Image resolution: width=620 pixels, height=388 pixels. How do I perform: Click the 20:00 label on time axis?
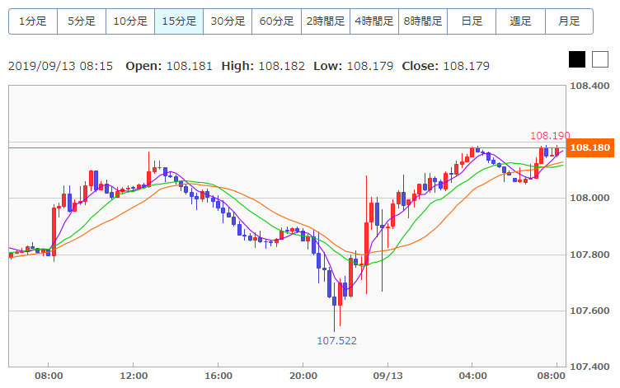[303, 376]
